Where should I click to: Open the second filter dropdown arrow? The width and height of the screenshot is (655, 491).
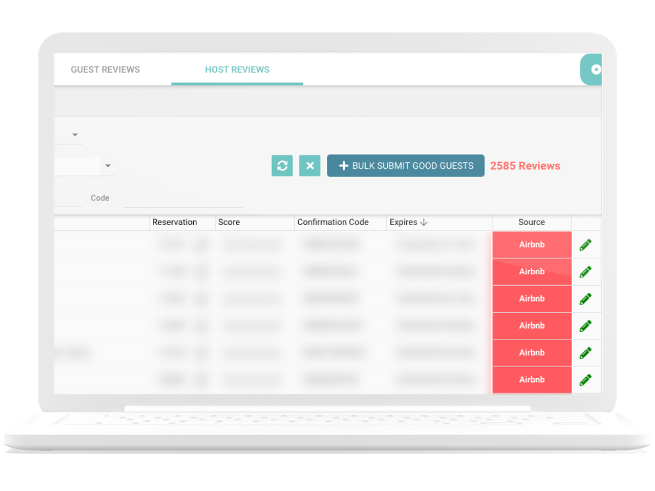pos(108,166)
